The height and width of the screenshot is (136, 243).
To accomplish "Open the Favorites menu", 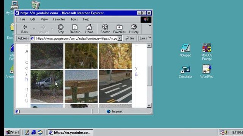I will pos(59,19).
